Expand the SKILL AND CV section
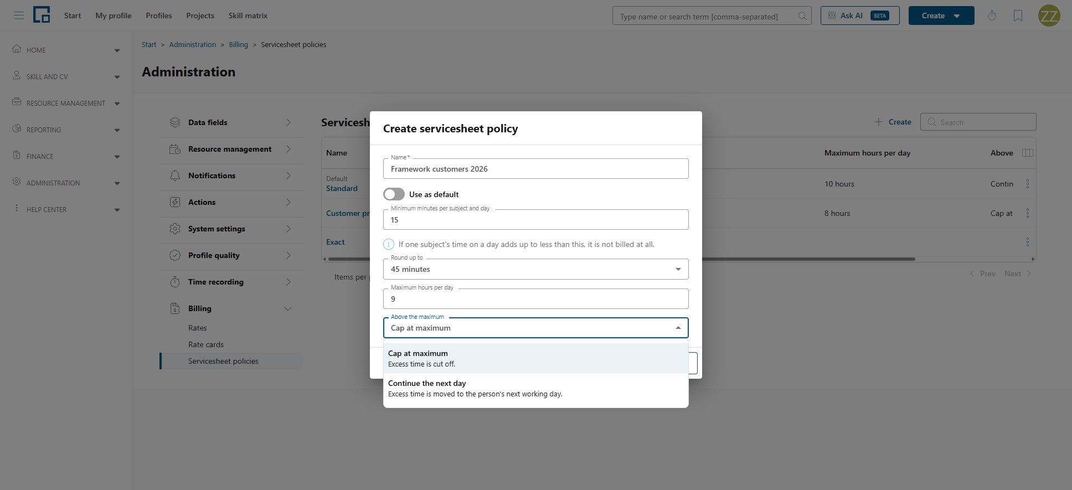This screenshot has width=1072, height=490. point(117,77)
